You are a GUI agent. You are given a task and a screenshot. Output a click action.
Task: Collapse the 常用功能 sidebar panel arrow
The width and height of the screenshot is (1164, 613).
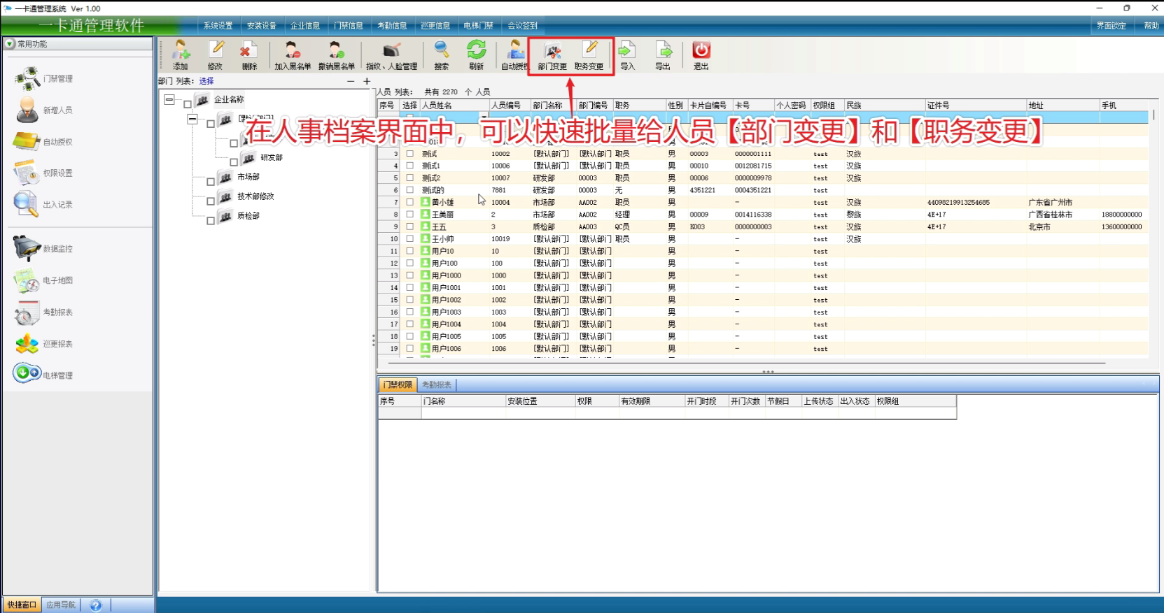click(x=10, y=44)
